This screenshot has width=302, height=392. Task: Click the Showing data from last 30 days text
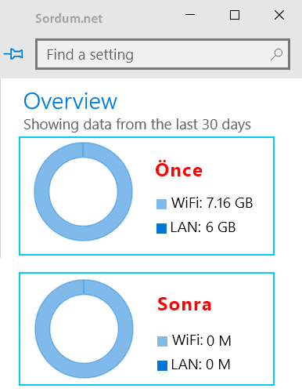137,125
